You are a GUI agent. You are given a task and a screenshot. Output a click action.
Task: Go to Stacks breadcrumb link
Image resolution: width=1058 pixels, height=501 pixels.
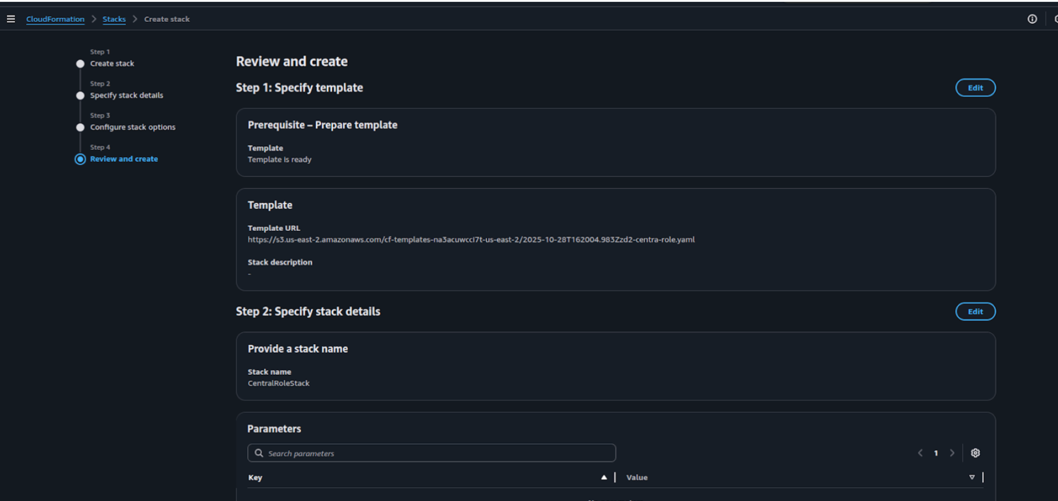tap(114, 19)
